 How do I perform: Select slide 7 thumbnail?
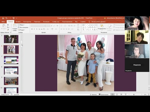[x=11, y=60]
